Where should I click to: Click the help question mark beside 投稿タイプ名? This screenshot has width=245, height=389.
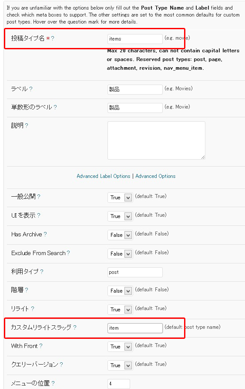pyautogui.click(x=53, y=38)
